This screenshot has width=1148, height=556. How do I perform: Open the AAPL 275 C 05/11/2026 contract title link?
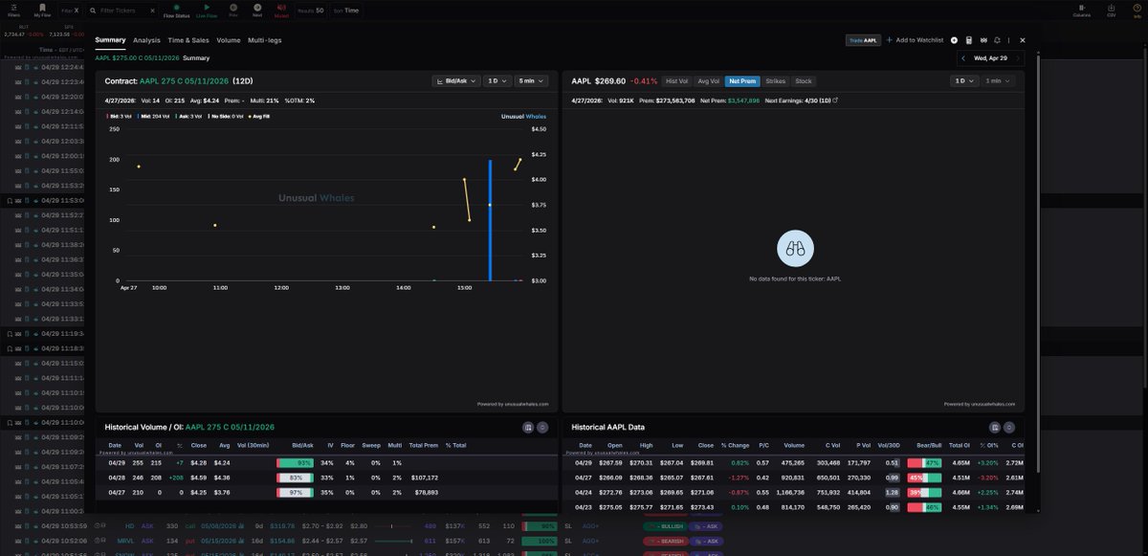pyautogui.click(x=185, y=81)
